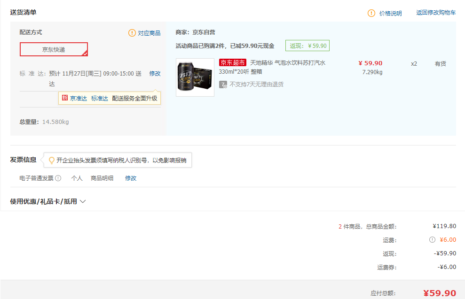Click the 开企业抬头发票须填写纳税人识别号 tip text
Viewport: 465px width, 299px height.
point(122,161)
